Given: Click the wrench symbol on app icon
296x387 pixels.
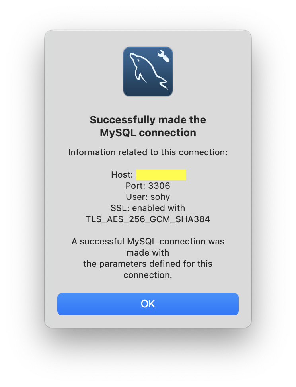Looking at the screenshot, I should [164, 56].
